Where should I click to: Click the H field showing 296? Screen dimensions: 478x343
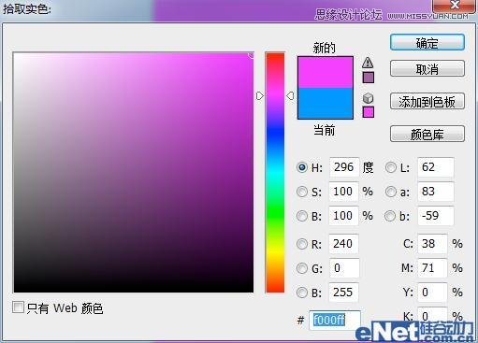344,167
